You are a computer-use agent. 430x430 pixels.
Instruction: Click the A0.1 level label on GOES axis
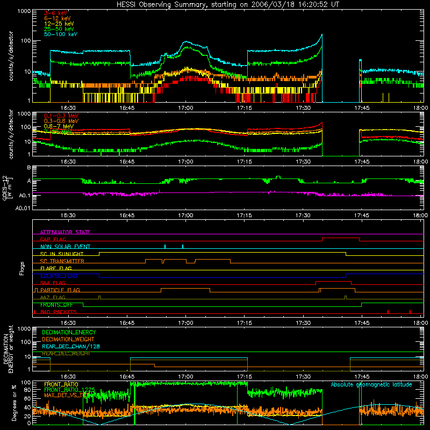(24, 195)
